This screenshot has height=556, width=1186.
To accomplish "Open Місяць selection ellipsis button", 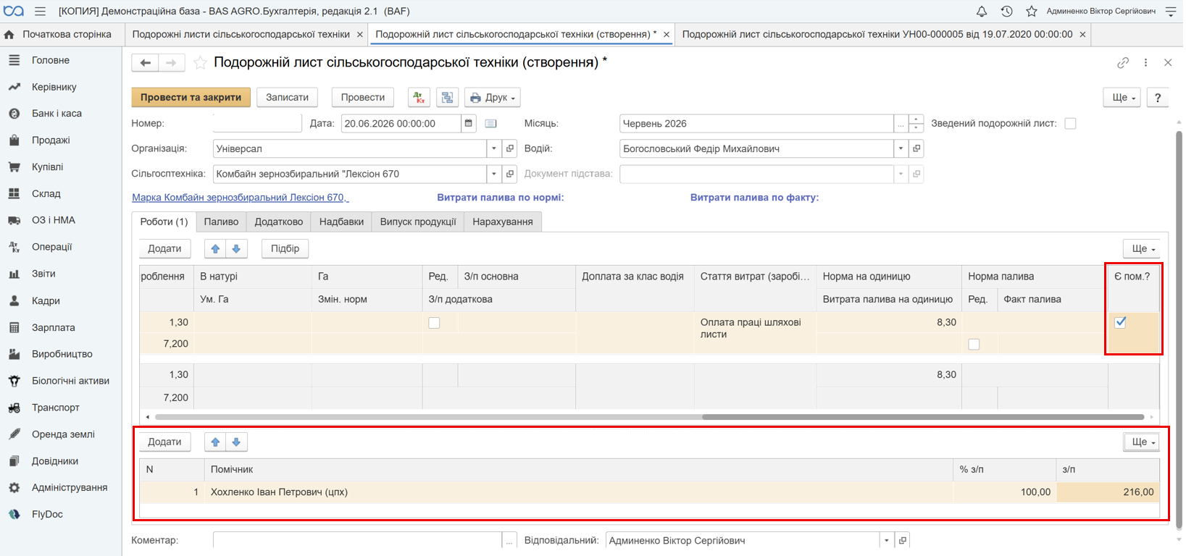I will (x=901, y=124).
